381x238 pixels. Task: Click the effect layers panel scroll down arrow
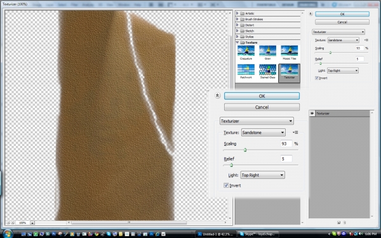(x=371, y=216)
